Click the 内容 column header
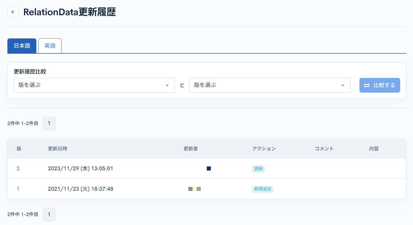Screen dimensions: 413x225 [374, 149]
